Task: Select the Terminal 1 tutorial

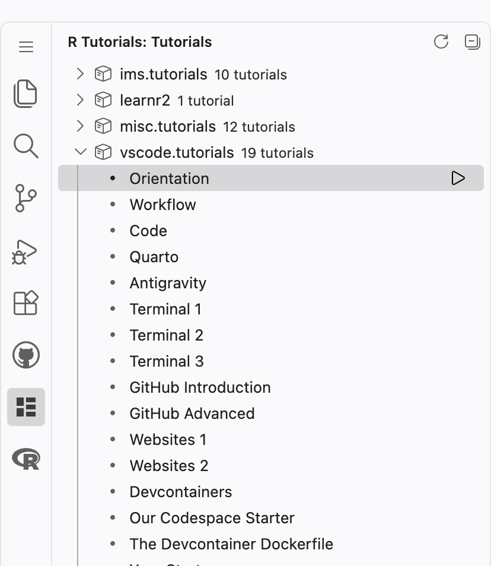Action: pos(271,309)
